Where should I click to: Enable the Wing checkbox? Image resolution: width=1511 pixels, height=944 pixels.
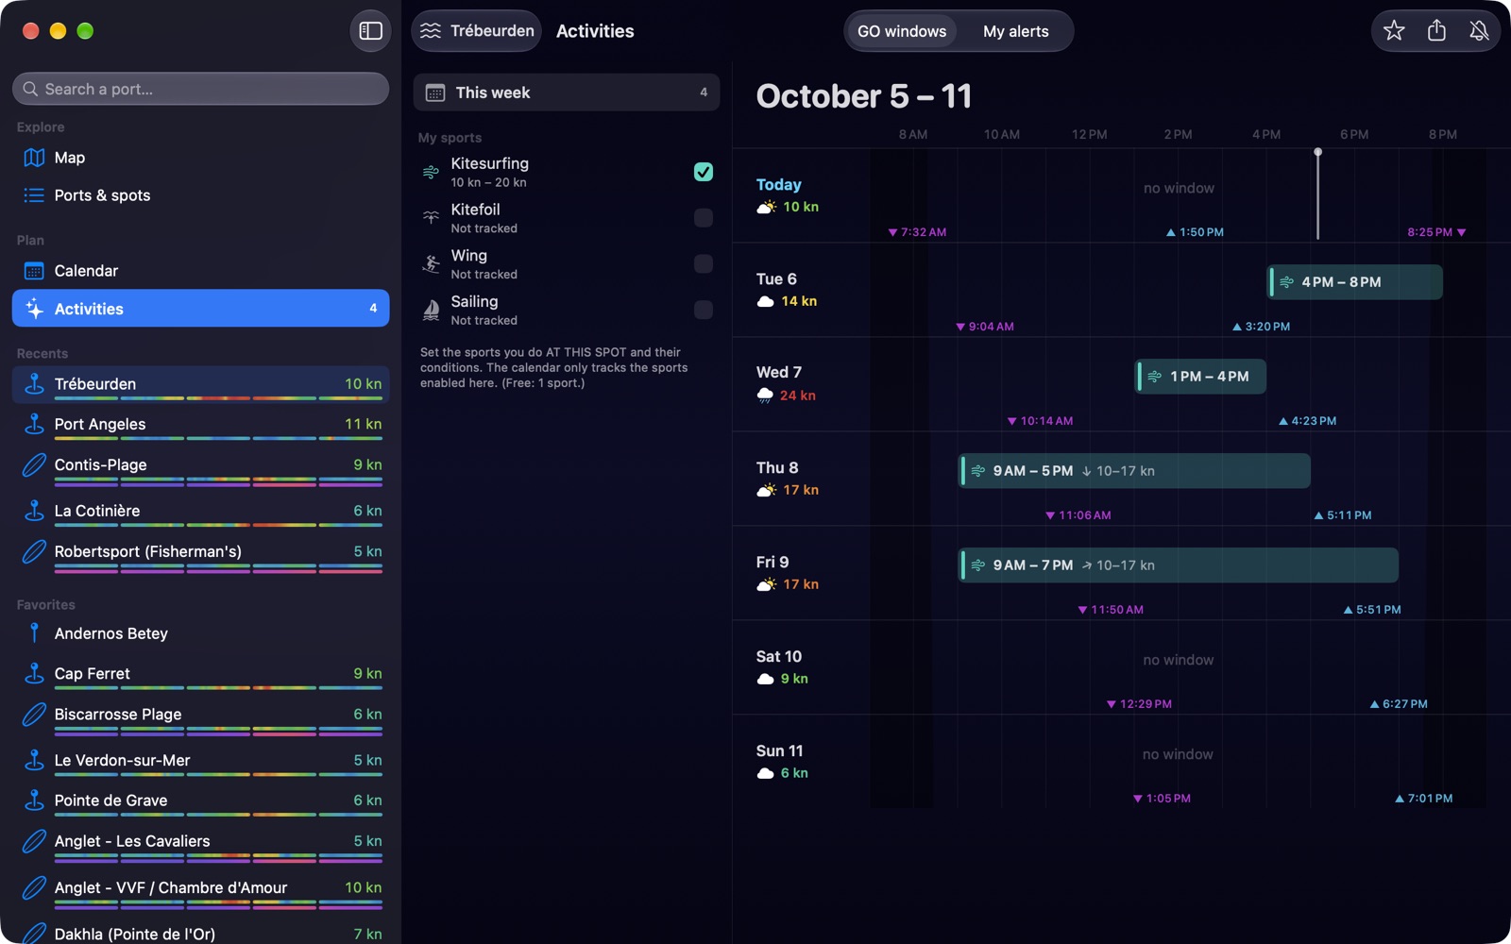[x=704, y=263]
